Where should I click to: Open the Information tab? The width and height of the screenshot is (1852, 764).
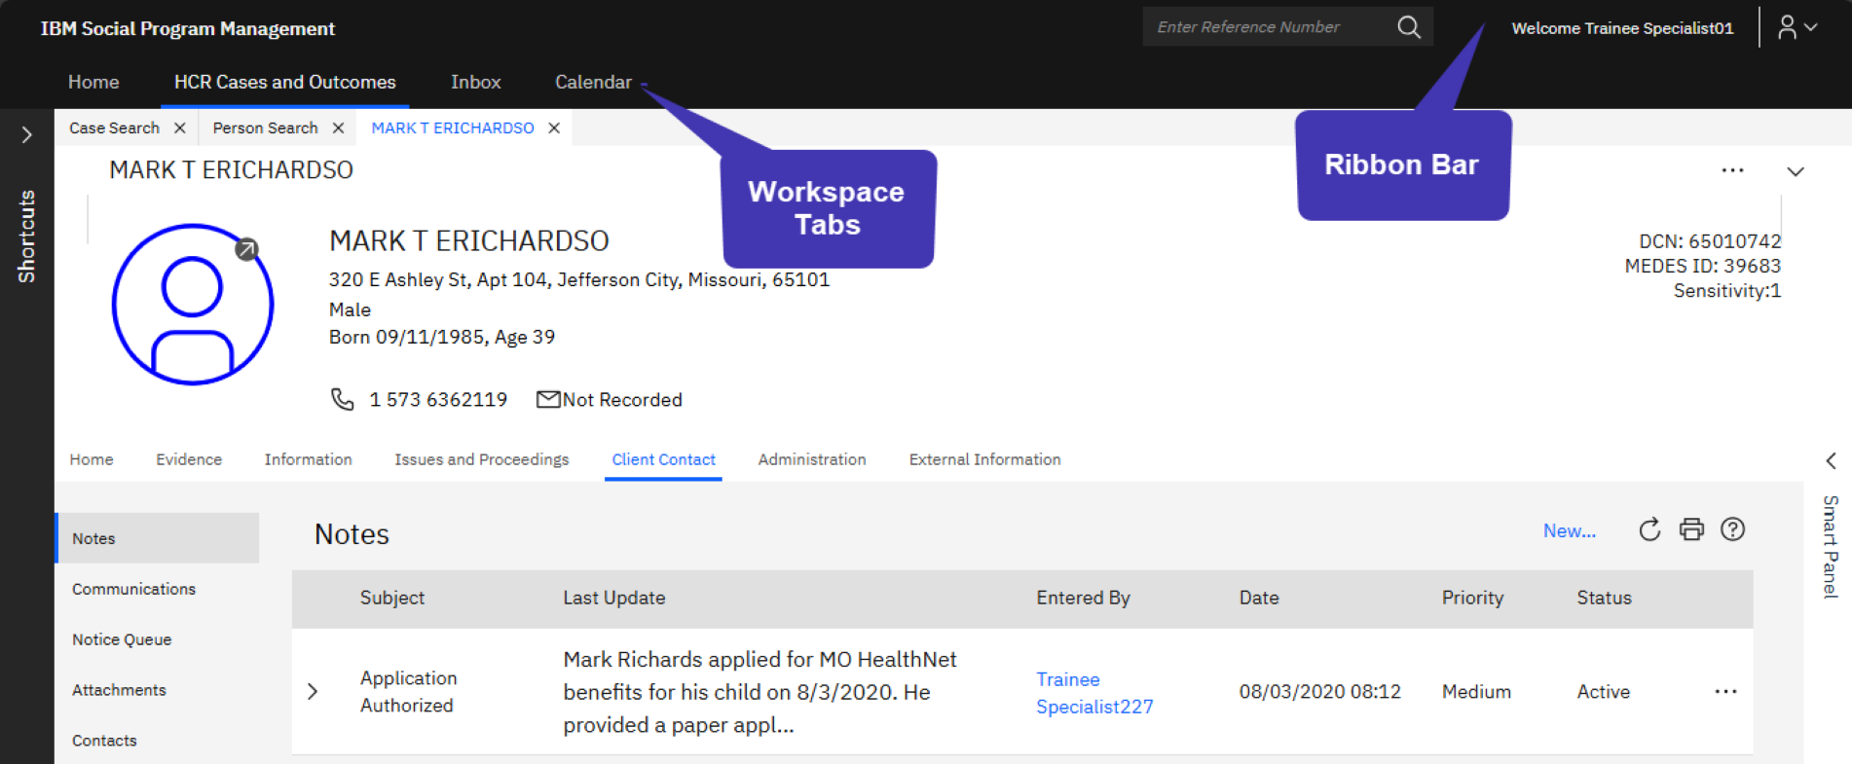pyautogui.click(x=308, y=459)
